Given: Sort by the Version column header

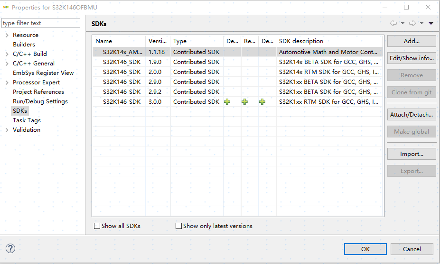Looking at the screenshot, I should tap(158, 41).
